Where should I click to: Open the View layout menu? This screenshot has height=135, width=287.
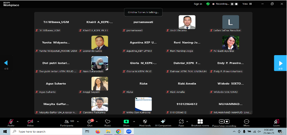tap(246, 4)
